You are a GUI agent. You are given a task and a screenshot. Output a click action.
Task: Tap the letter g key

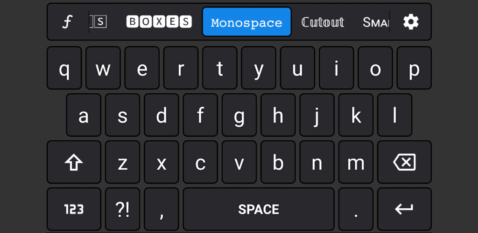[x=239, y=115]
